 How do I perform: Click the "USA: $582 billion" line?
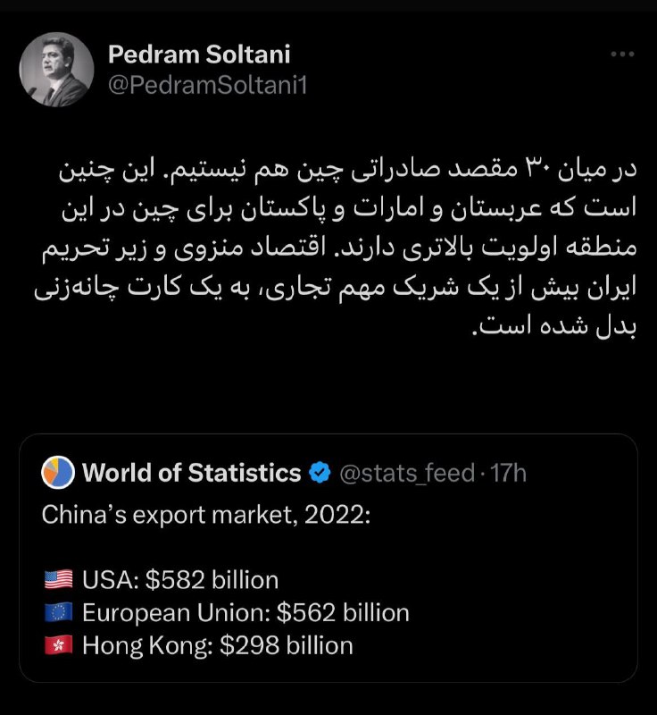[180, 580]
